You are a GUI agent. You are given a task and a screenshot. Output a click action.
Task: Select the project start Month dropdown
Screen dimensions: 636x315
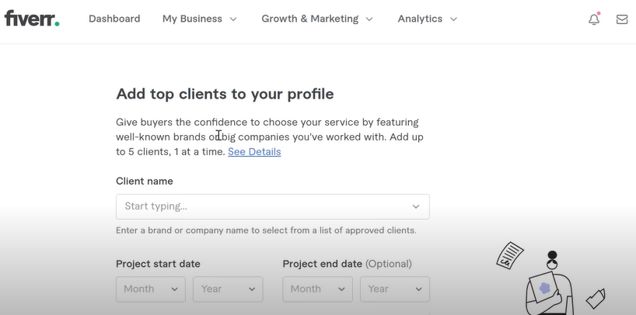(151, 289)
